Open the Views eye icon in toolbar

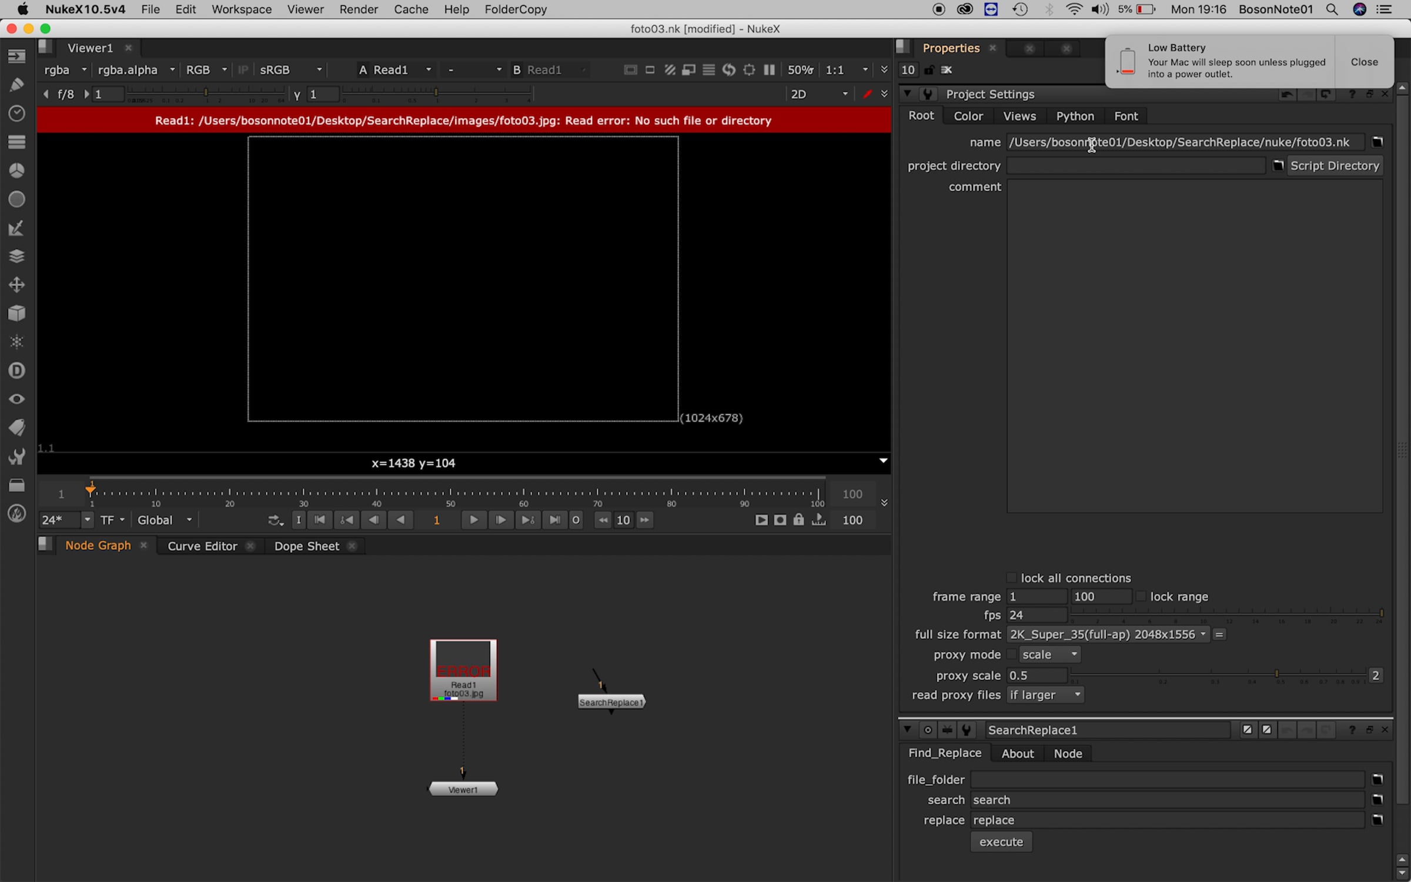(16, 399)
